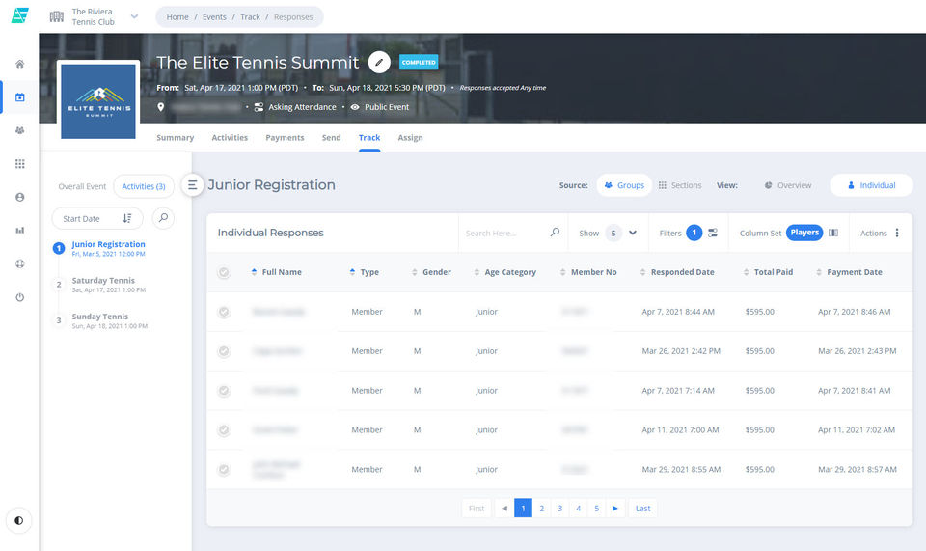This screenshot has height=551, width=926.
Task: Click the Elite Tennis Summit logo thumbnail
Action: tap(98, 101)
